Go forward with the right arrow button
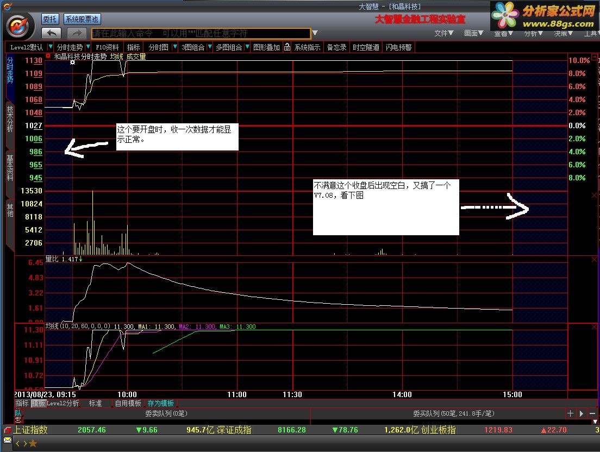The width and height of the screenshot is (600, 452). click(x=77, y=33)
